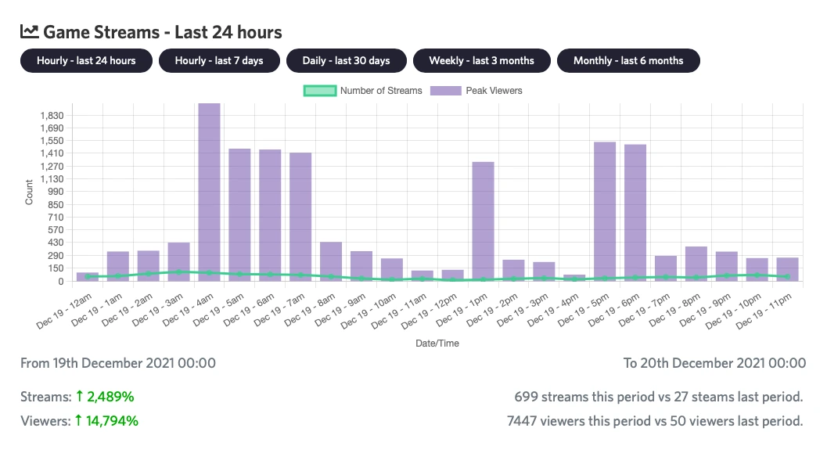Click the green up arrow beside Streams percentage

click(78, 397)
